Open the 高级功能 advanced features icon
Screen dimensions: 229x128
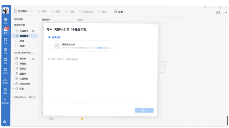tap(5, 101)
